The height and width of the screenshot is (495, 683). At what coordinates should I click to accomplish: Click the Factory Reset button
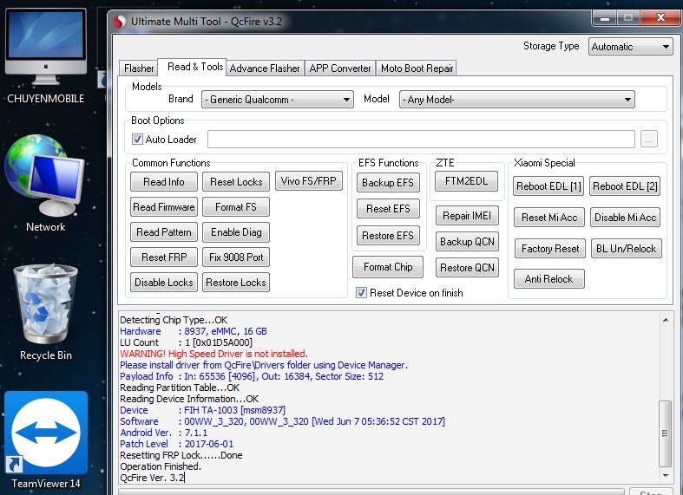[x=550, y=249]
